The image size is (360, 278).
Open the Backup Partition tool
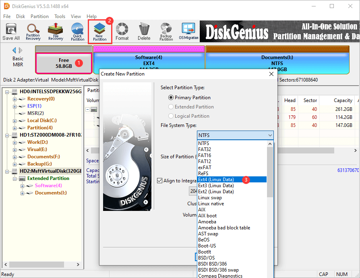click(166, 32)
